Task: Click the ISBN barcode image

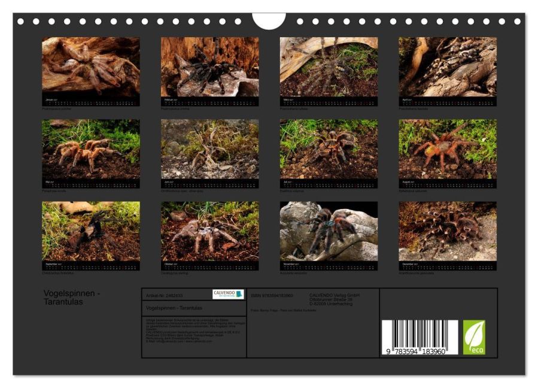Action: 420,337
